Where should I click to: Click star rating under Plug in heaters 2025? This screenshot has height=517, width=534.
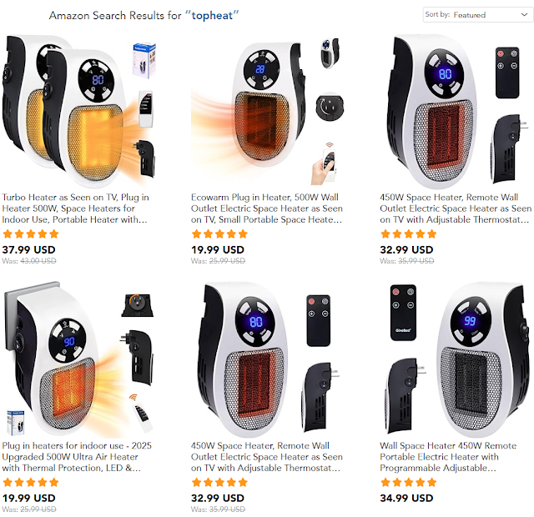click(31, 482)
